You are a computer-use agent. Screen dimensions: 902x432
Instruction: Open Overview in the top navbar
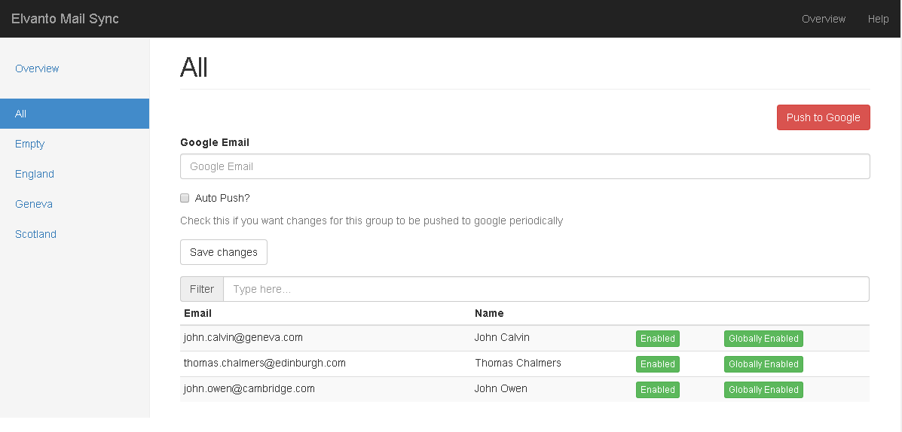[823, 19]
